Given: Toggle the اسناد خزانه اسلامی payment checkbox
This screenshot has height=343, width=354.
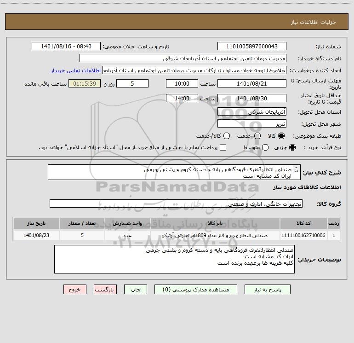Looking at the screenshot, I should tap(223, 147).
